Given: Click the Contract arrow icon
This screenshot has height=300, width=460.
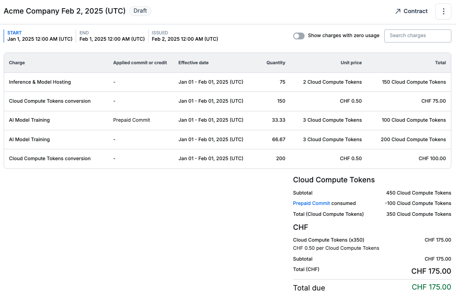Looking at the screenshot, I should point(398,11).
